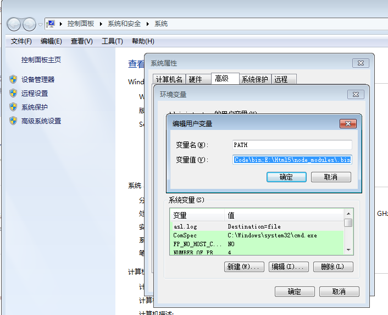388x315 pixels.
Task: Click the shield icon beside 高级系统设置
Action: [13, 121]
